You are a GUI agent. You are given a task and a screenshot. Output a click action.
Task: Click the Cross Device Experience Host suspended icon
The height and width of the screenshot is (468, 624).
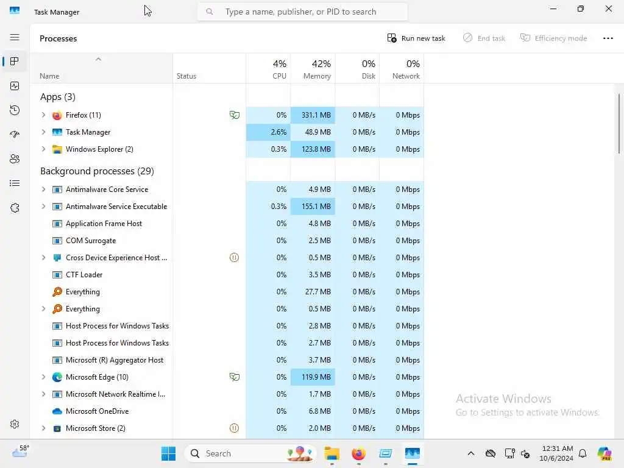coord(235,258)
